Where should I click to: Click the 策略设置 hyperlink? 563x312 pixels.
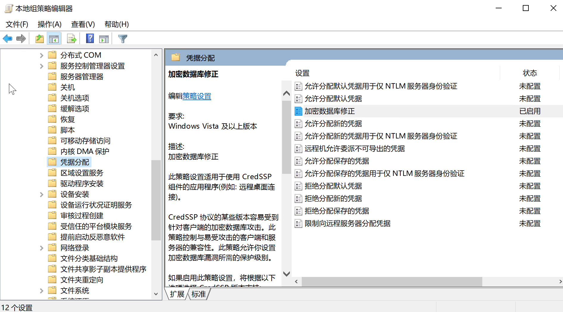197,96
